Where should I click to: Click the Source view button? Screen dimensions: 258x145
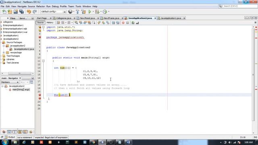[40, 23]
